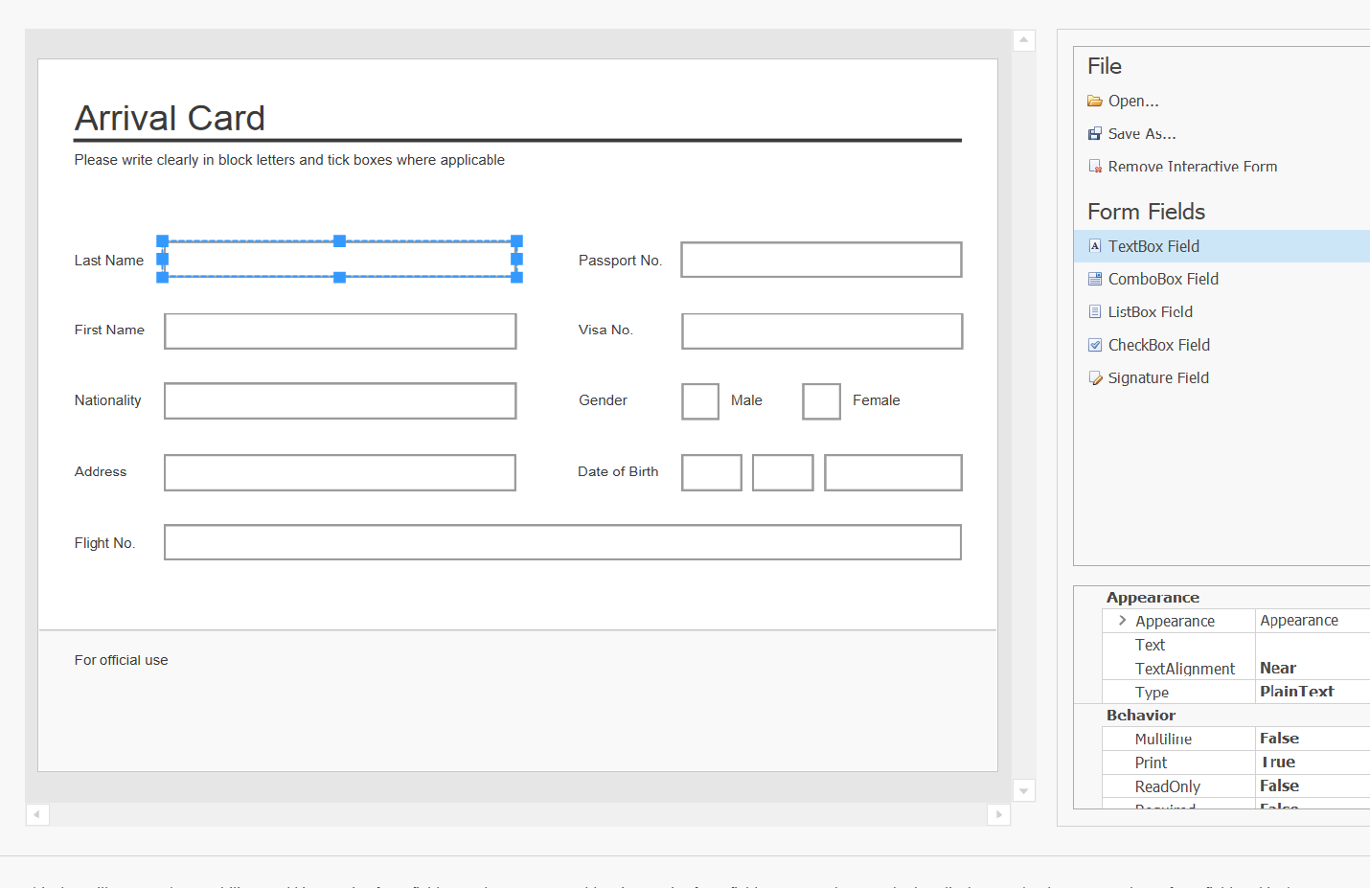Choose Save As... in File panel
This screenshot has height=888, width=1370.
tap(1142, 134)
